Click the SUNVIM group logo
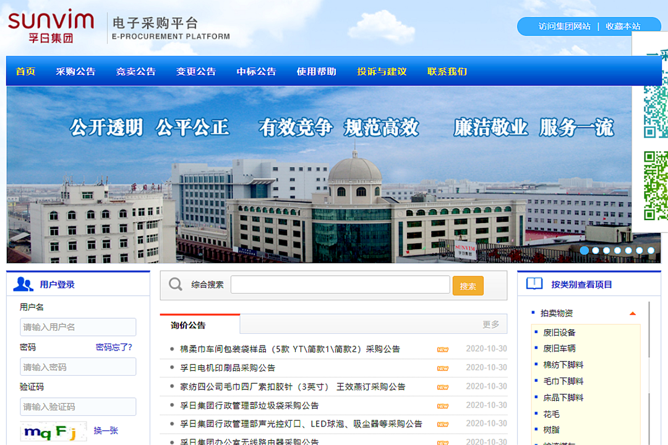 point(49,26)
